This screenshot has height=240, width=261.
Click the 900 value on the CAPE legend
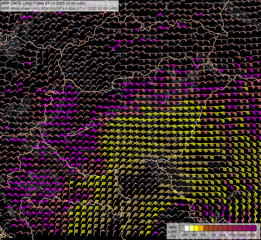click(x=223, y=235)
